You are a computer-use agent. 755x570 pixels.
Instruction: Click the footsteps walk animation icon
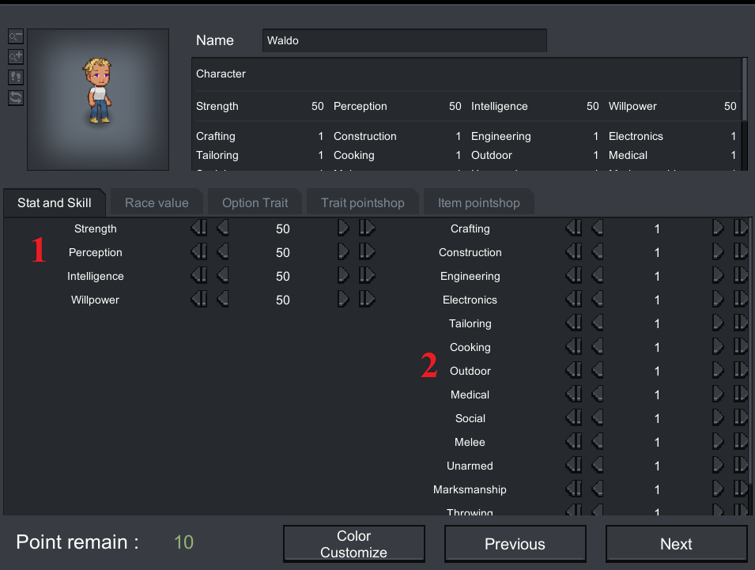(16, 77)
